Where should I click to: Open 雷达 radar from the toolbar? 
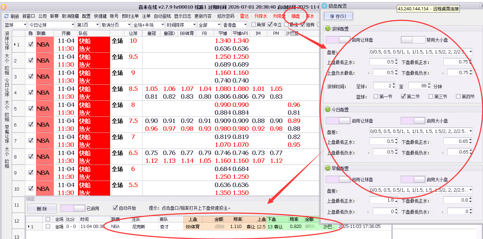point(244,16)
